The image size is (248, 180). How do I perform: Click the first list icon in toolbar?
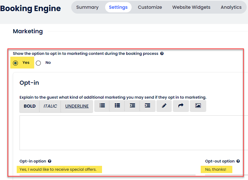(x=102, y=106)
